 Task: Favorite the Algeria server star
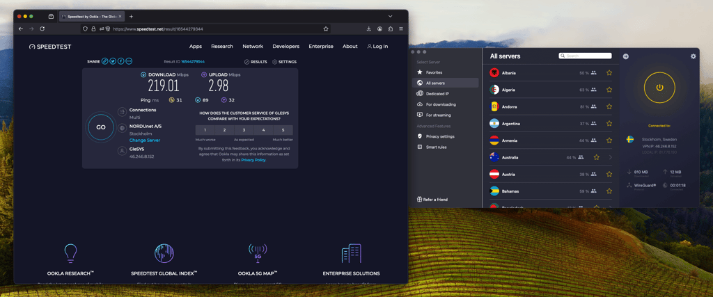pos(609,90)
